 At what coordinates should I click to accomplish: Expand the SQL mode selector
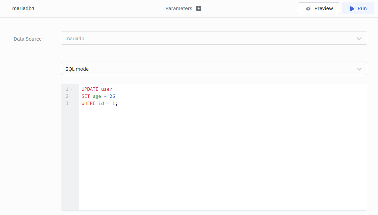pyautogui.click(x=213, y=69)
